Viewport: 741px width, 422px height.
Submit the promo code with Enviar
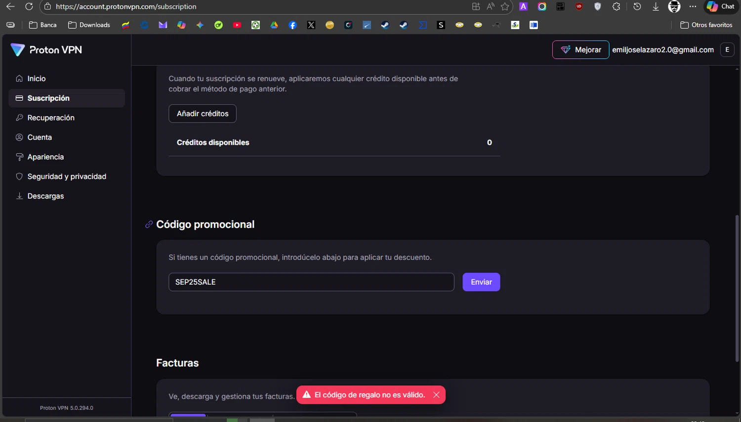481,282
